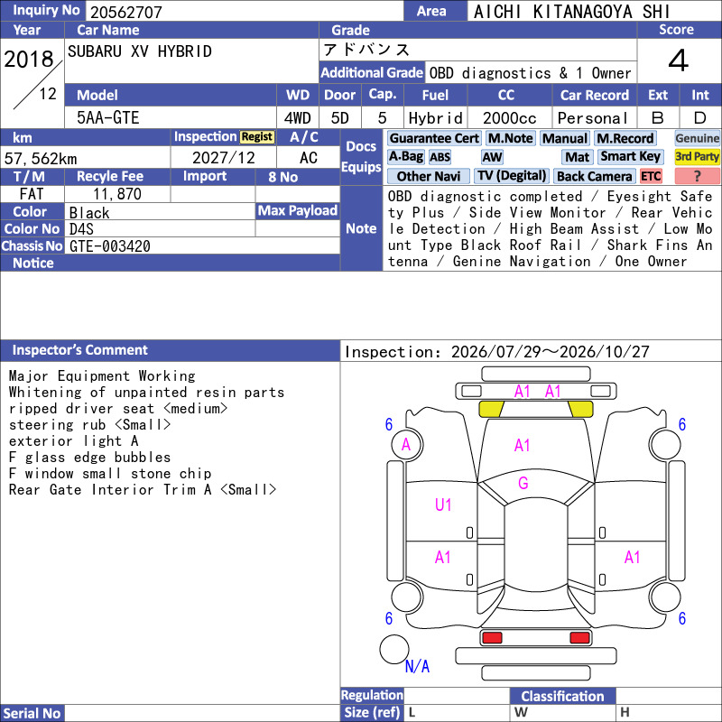Click color number D4S
The height and width of the screenshot is (722, 722).
coord(81,229)
